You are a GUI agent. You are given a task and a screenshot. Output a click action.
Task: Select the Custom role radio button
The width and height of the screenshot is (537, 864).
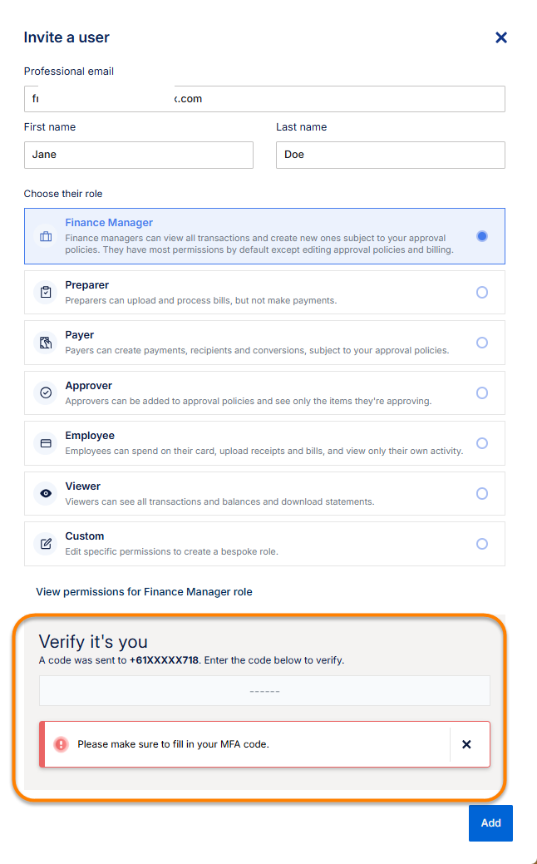(482, 544)
